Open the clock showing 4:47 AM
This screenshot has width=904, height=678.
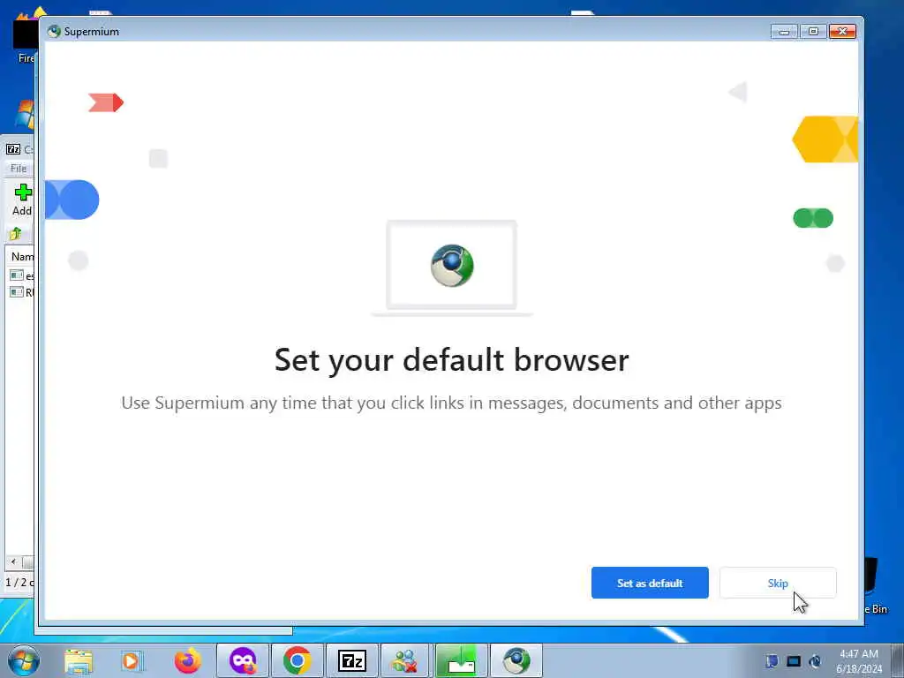coord(859,660)
